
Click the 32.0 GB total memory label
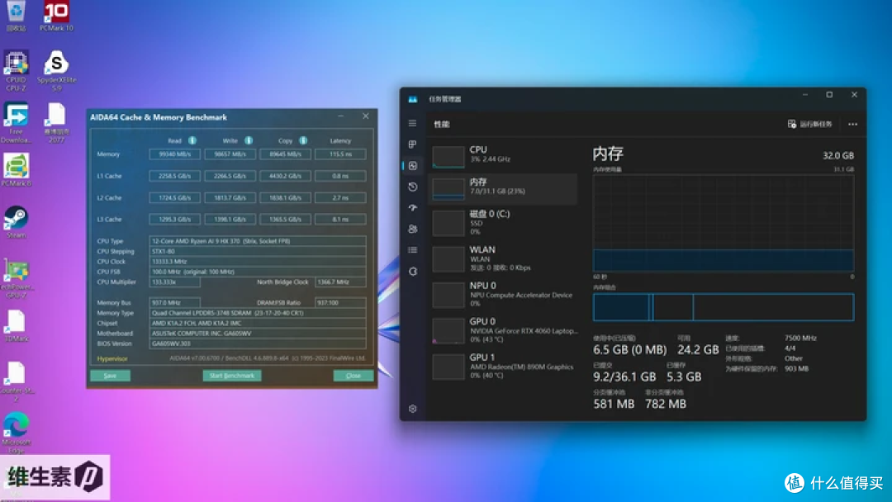click(x=838, y=155)
